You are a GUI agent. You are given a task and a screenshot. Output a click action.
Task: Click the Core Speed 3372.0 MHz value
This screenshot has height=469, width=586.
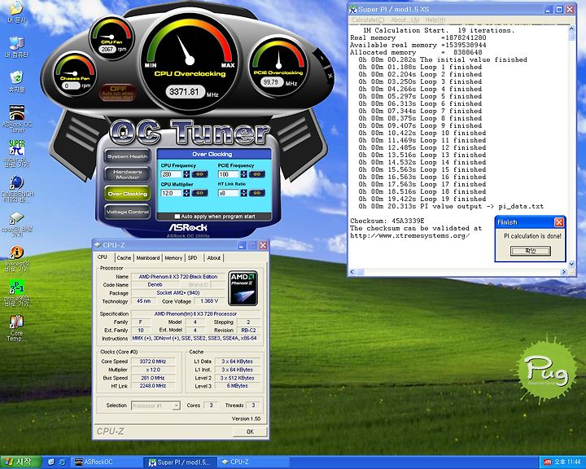point(153,362)
